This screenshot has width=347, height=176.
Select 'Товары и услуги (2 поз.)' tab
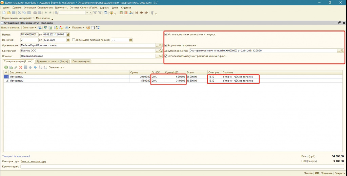18,62
